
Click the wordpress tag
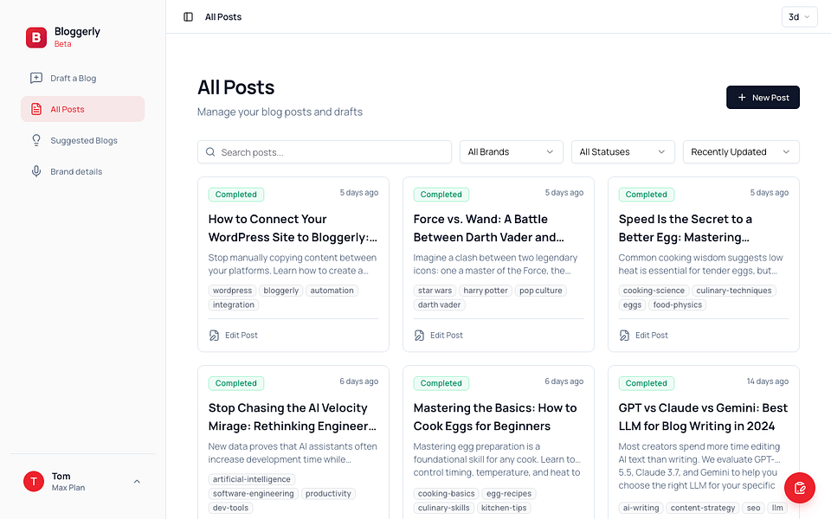click(232, 291)
